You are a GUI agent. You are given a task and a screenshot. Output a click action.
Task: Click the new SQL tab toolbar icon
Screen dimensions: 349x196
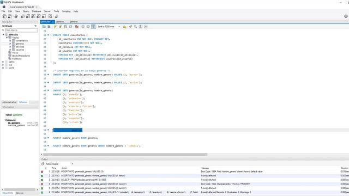pos(4,16)
